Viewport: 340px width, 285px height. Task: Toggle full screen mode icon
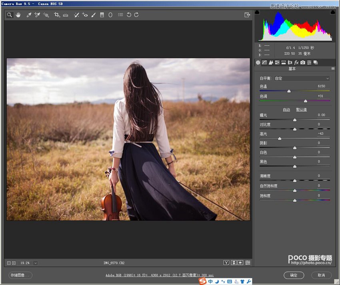click(247, 15)
